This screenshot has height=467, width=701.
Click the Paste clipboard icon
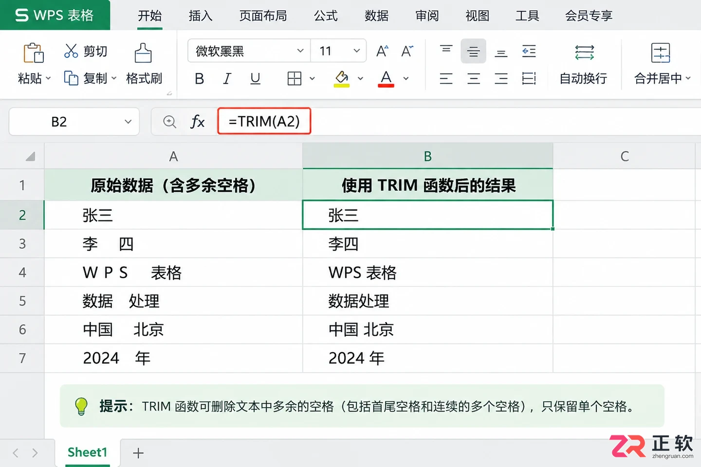coord(34,53)
